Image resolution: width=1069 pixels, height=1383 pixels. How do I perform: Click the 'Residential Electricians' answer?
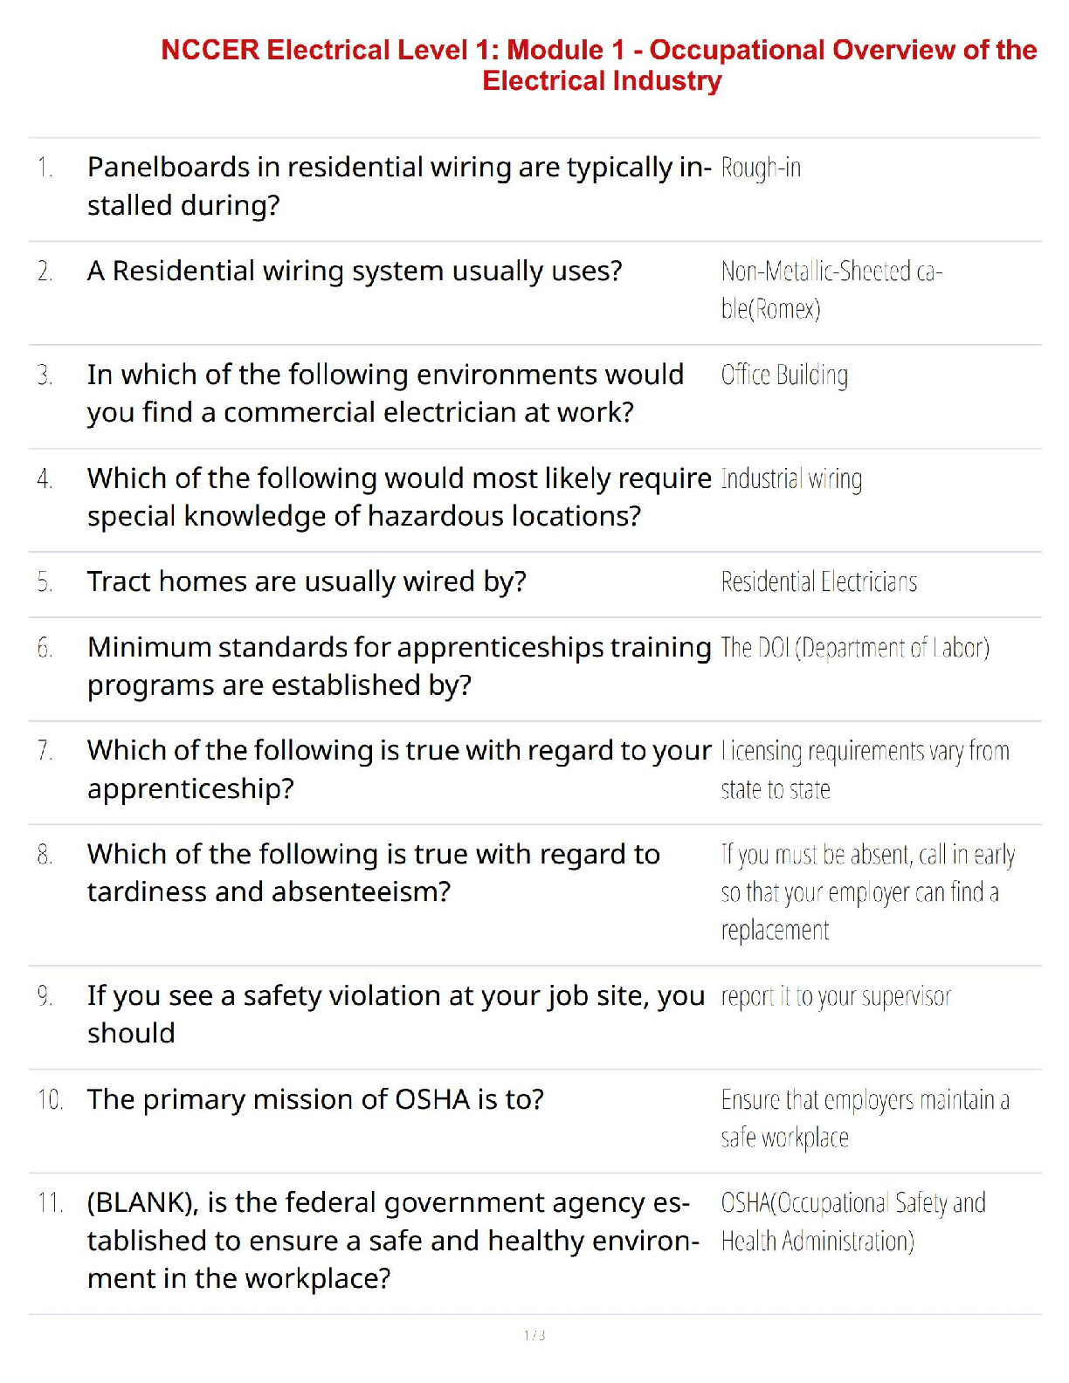(x=818, y=582)
